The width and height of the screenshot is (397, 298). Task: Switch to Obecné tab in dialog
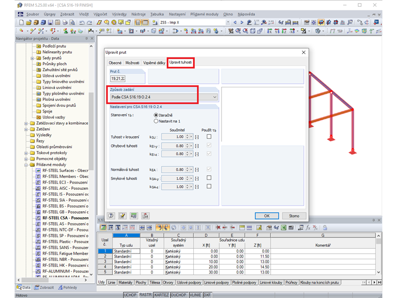pyautogui.click(x=115, y=63)
